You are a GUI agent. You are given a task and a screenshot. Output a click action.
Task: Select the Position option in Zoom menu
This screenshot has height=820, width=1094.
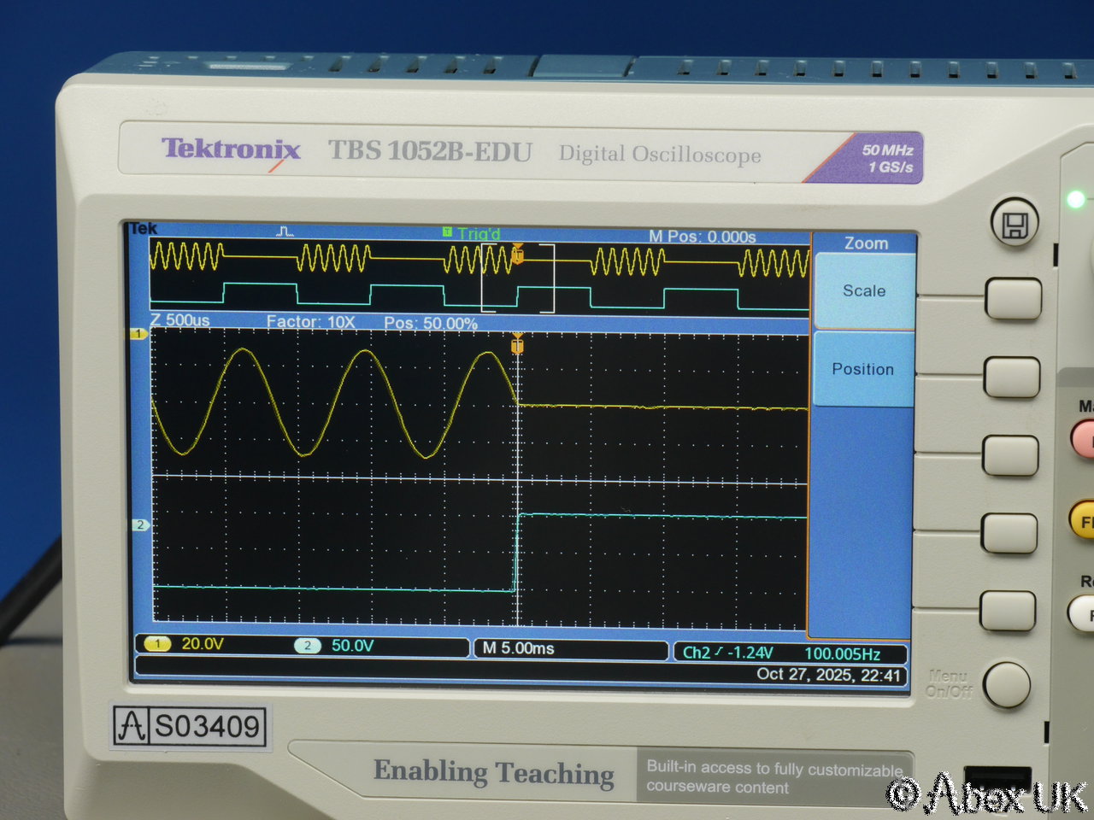[862, 369]
